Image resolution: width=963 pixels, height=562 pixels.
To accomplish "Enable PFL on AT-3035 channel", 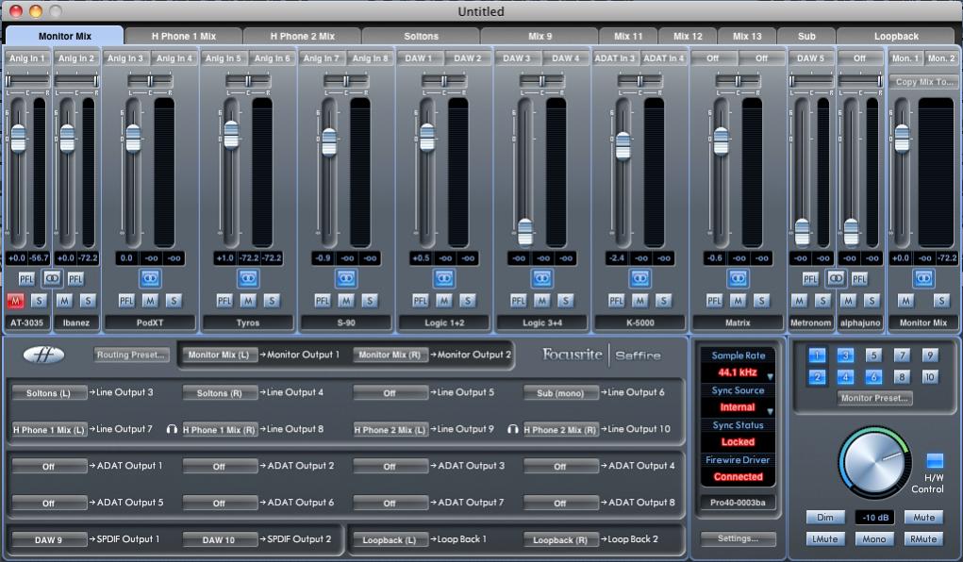I will coord(25,279).
